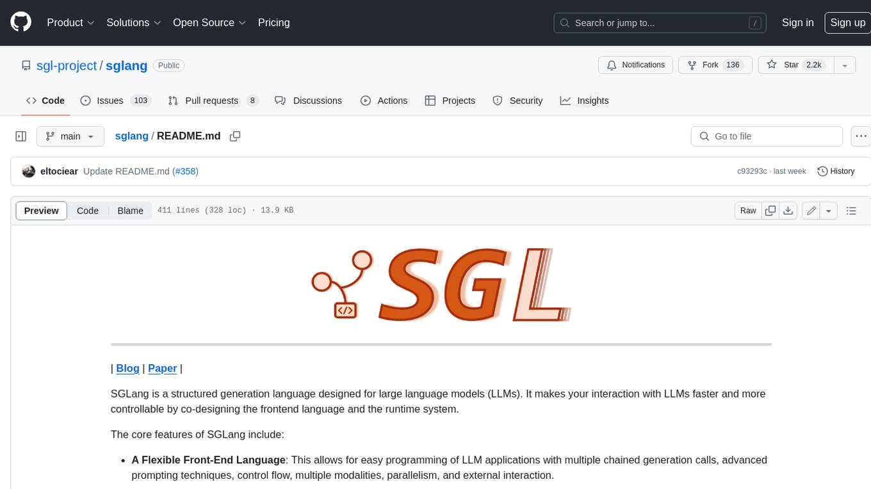This screenshot has width=871, height=489.
Task: Open the sglang repository link
Action: (x=126, y=65)
